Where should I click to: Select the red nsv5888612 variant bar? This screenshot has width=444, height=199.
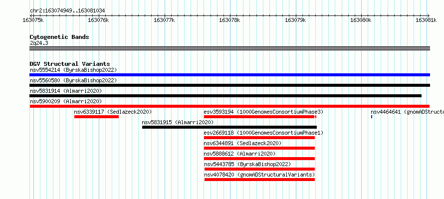tap(259, 159)
